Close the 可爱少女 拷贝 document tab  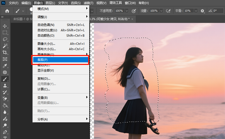click(x=132, y=19)
